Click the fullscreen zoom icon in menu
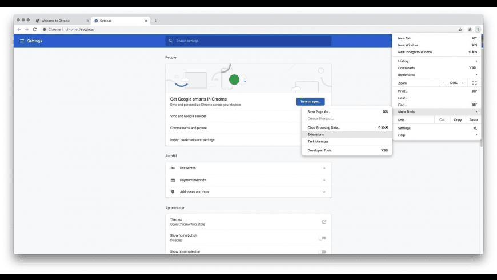This screenshot has height=280, width=497. coord(475,83)
